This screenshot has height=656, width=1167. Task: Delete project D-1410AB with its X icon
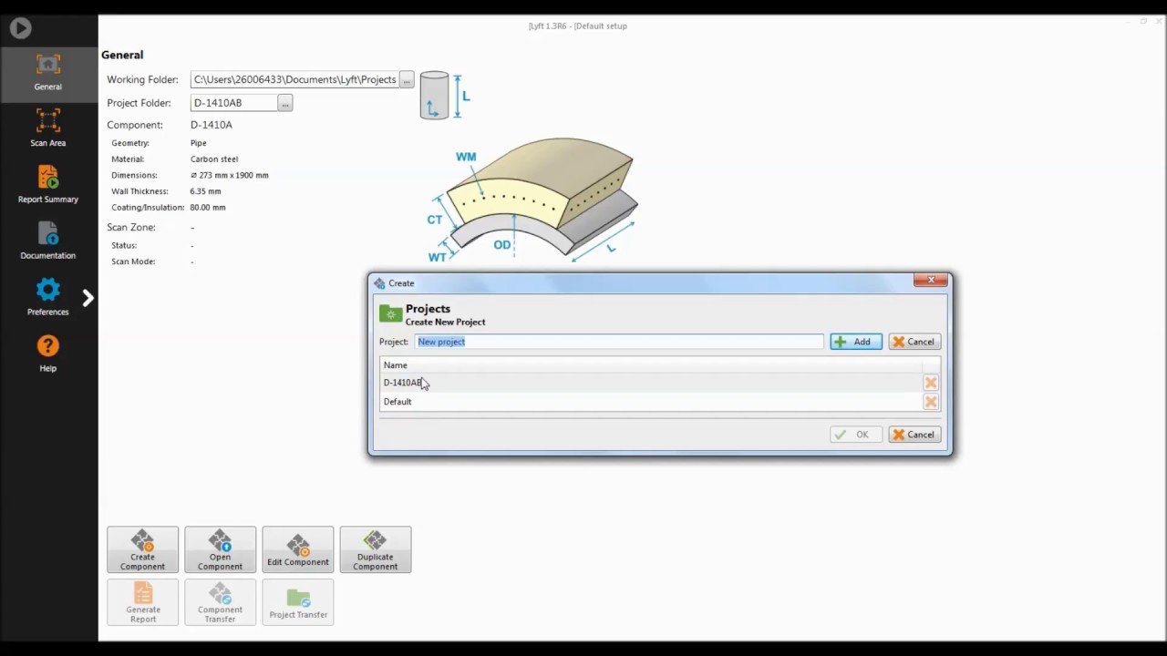point(931,383)
